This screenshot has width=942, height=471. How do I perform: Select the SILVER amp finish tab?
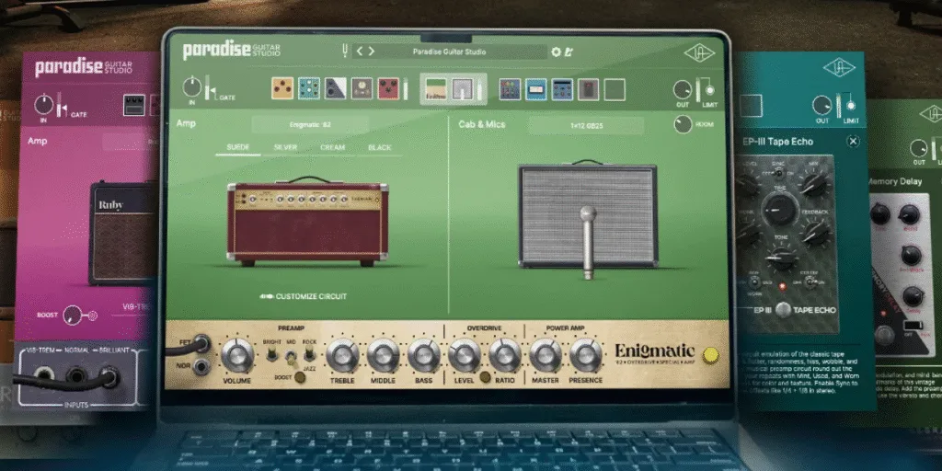(285, 147)
